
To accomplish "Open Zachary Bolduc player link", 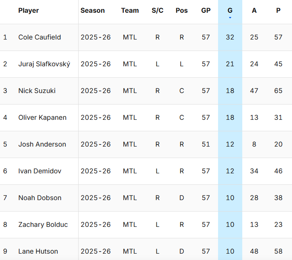I will pos(43,224).
